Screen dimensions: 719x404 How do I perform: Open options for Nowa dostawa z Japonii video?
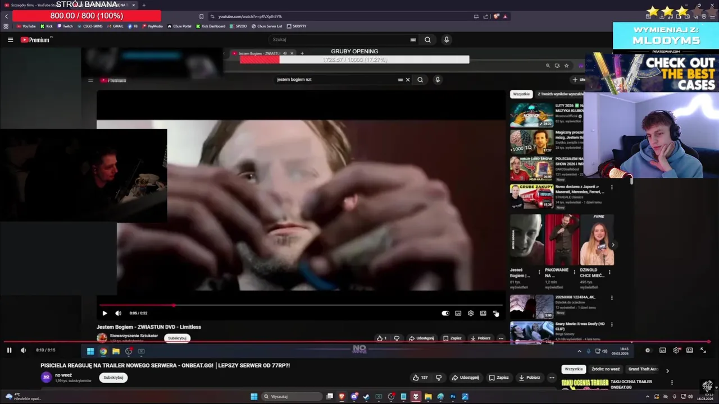[x=612, y=187]
